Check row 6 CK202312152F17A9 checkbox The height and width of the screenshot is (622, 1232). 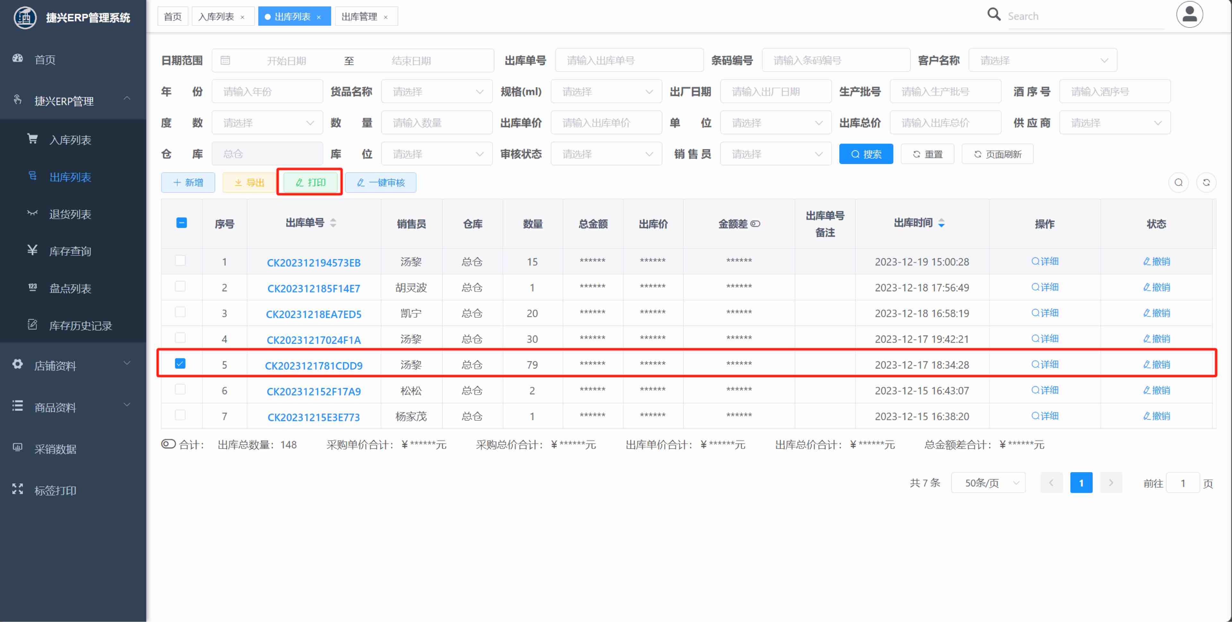180,390
